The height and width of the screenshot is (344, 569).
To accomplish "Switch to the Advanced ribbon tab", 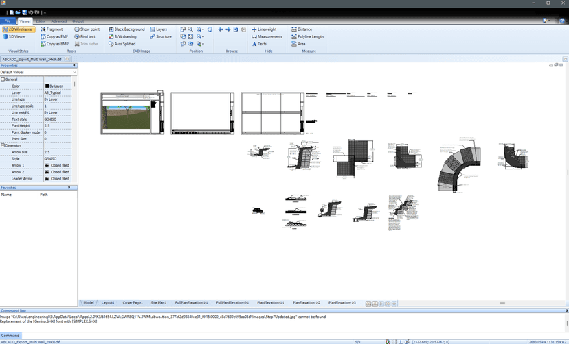I will pos(59,21).
